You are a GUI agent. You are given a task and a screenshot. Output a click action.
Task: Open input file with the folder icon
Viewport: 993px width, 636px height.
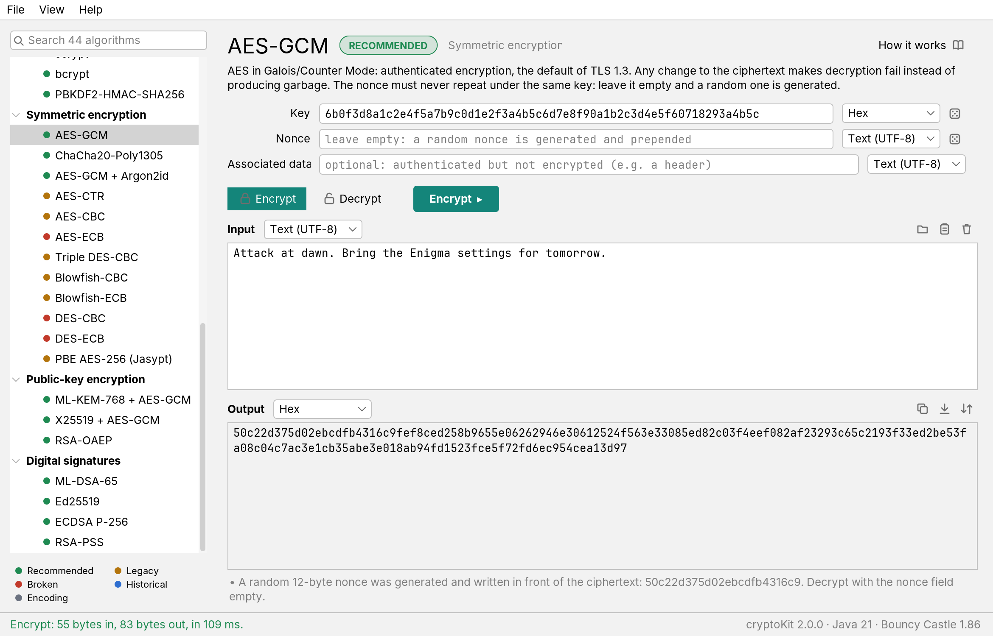pyautogui.click(x=923, y=229)
